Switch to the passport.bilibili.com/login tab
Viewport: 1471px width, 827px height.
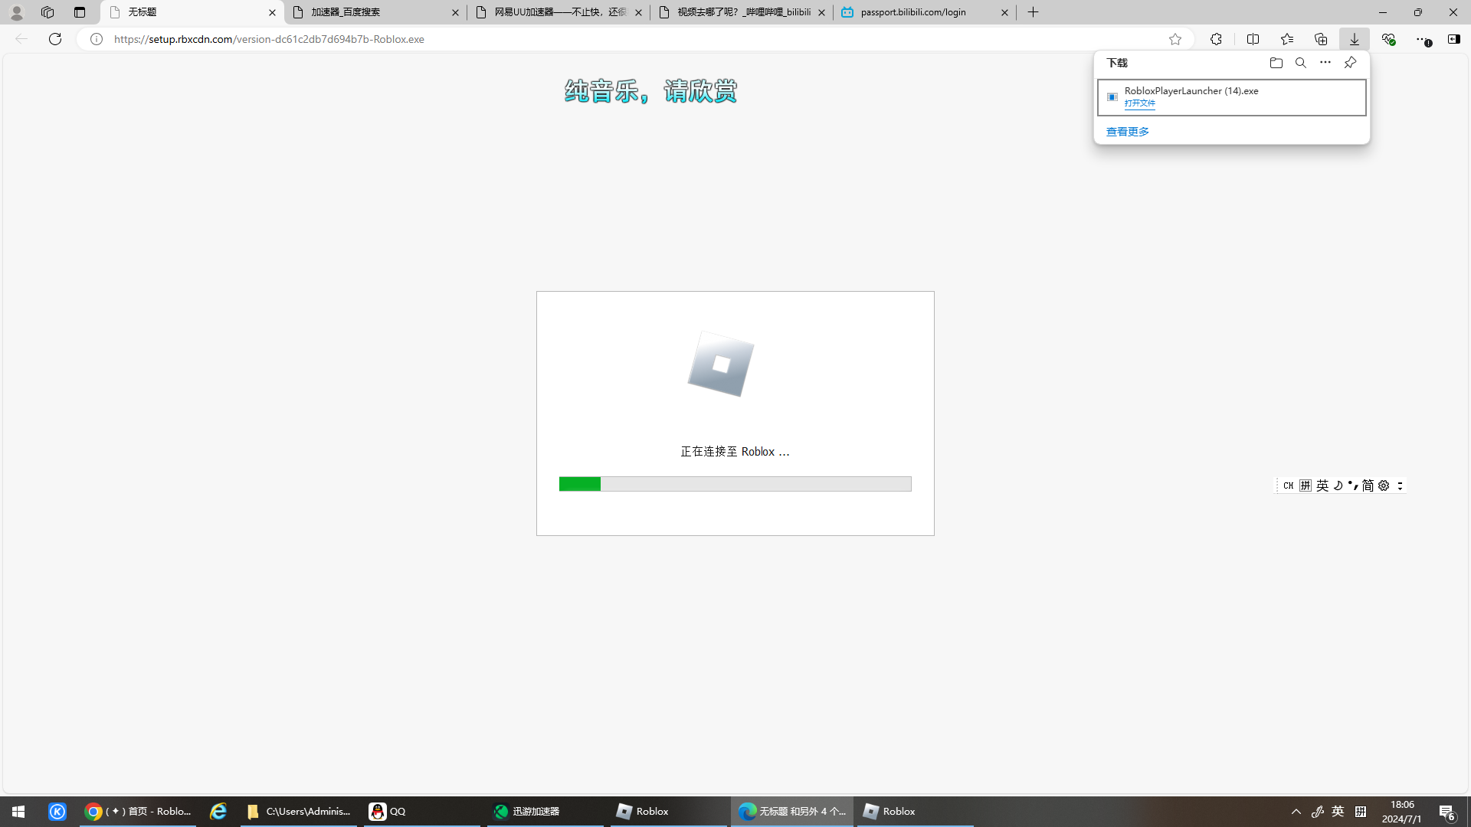925,12
